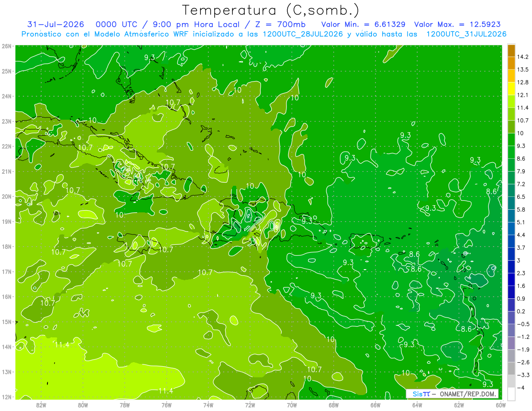
Task: Click the legend value "14.2"
Action: tap(523, 57)
